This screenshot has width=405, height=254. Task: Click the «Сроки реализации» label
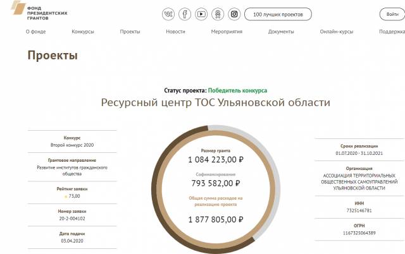(x=359, y=146)
